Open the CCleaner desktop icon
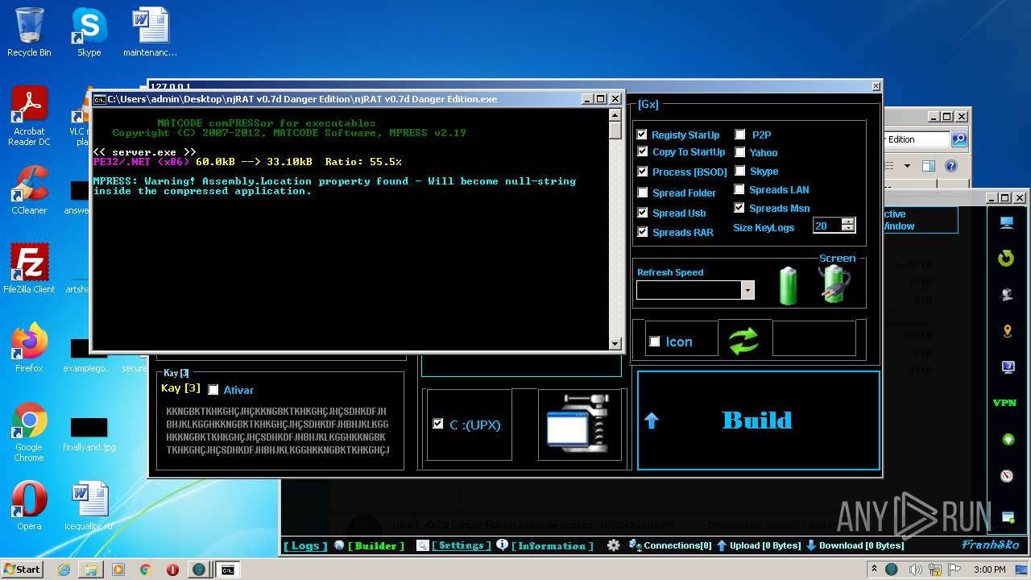 pos(29,190)
